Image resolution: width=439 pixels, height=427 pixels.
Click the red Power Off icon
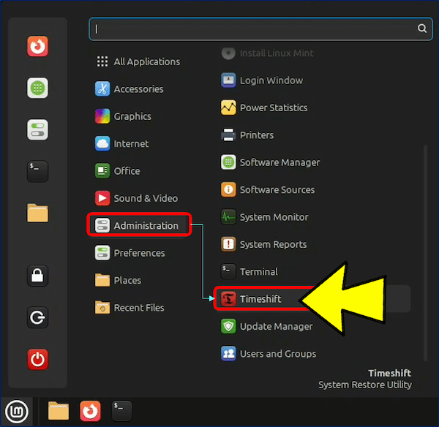click(x=37, y=359)
